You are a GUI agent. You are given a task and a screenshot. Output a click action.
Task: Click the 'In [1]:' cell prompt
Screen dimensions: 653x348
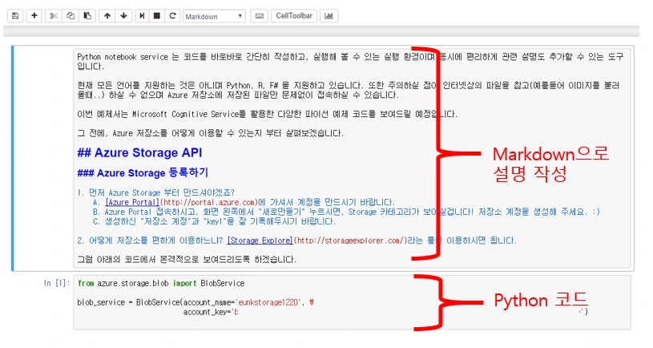[57, 283]
